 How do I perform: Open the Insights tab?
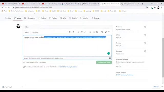84,18
